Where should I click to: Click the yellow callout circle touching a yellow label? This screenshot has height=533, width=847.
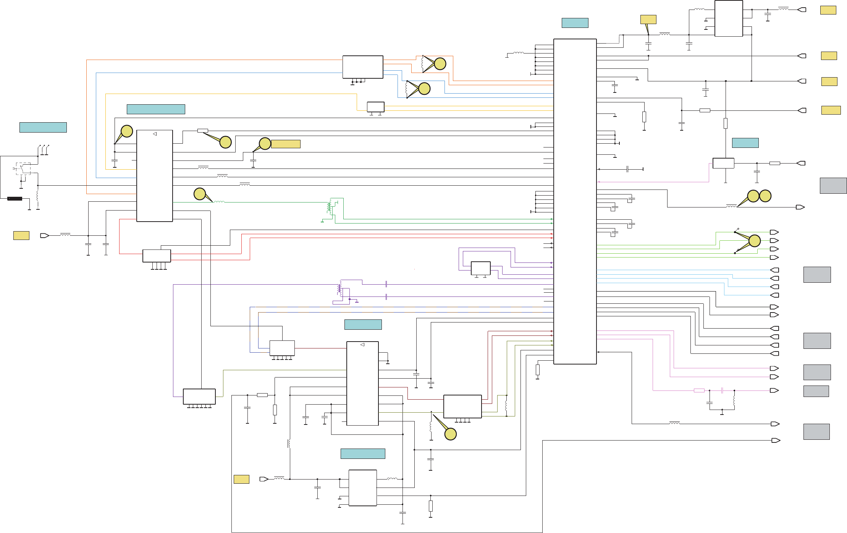tap(265, 144)
